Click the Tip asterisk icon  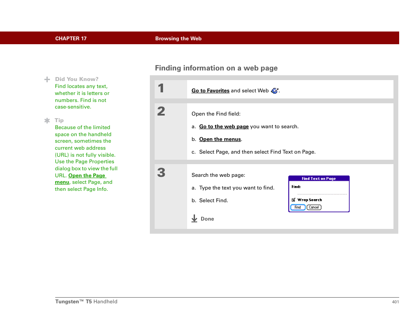[x=47, y=121]
